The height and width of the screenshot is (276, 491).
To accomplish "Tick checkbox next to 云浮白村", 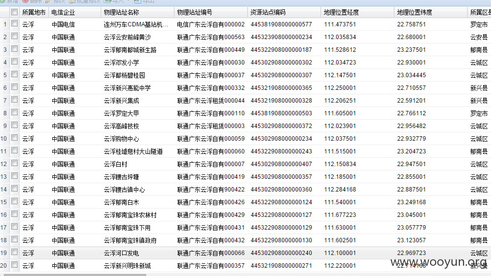I will click(14, 163).
